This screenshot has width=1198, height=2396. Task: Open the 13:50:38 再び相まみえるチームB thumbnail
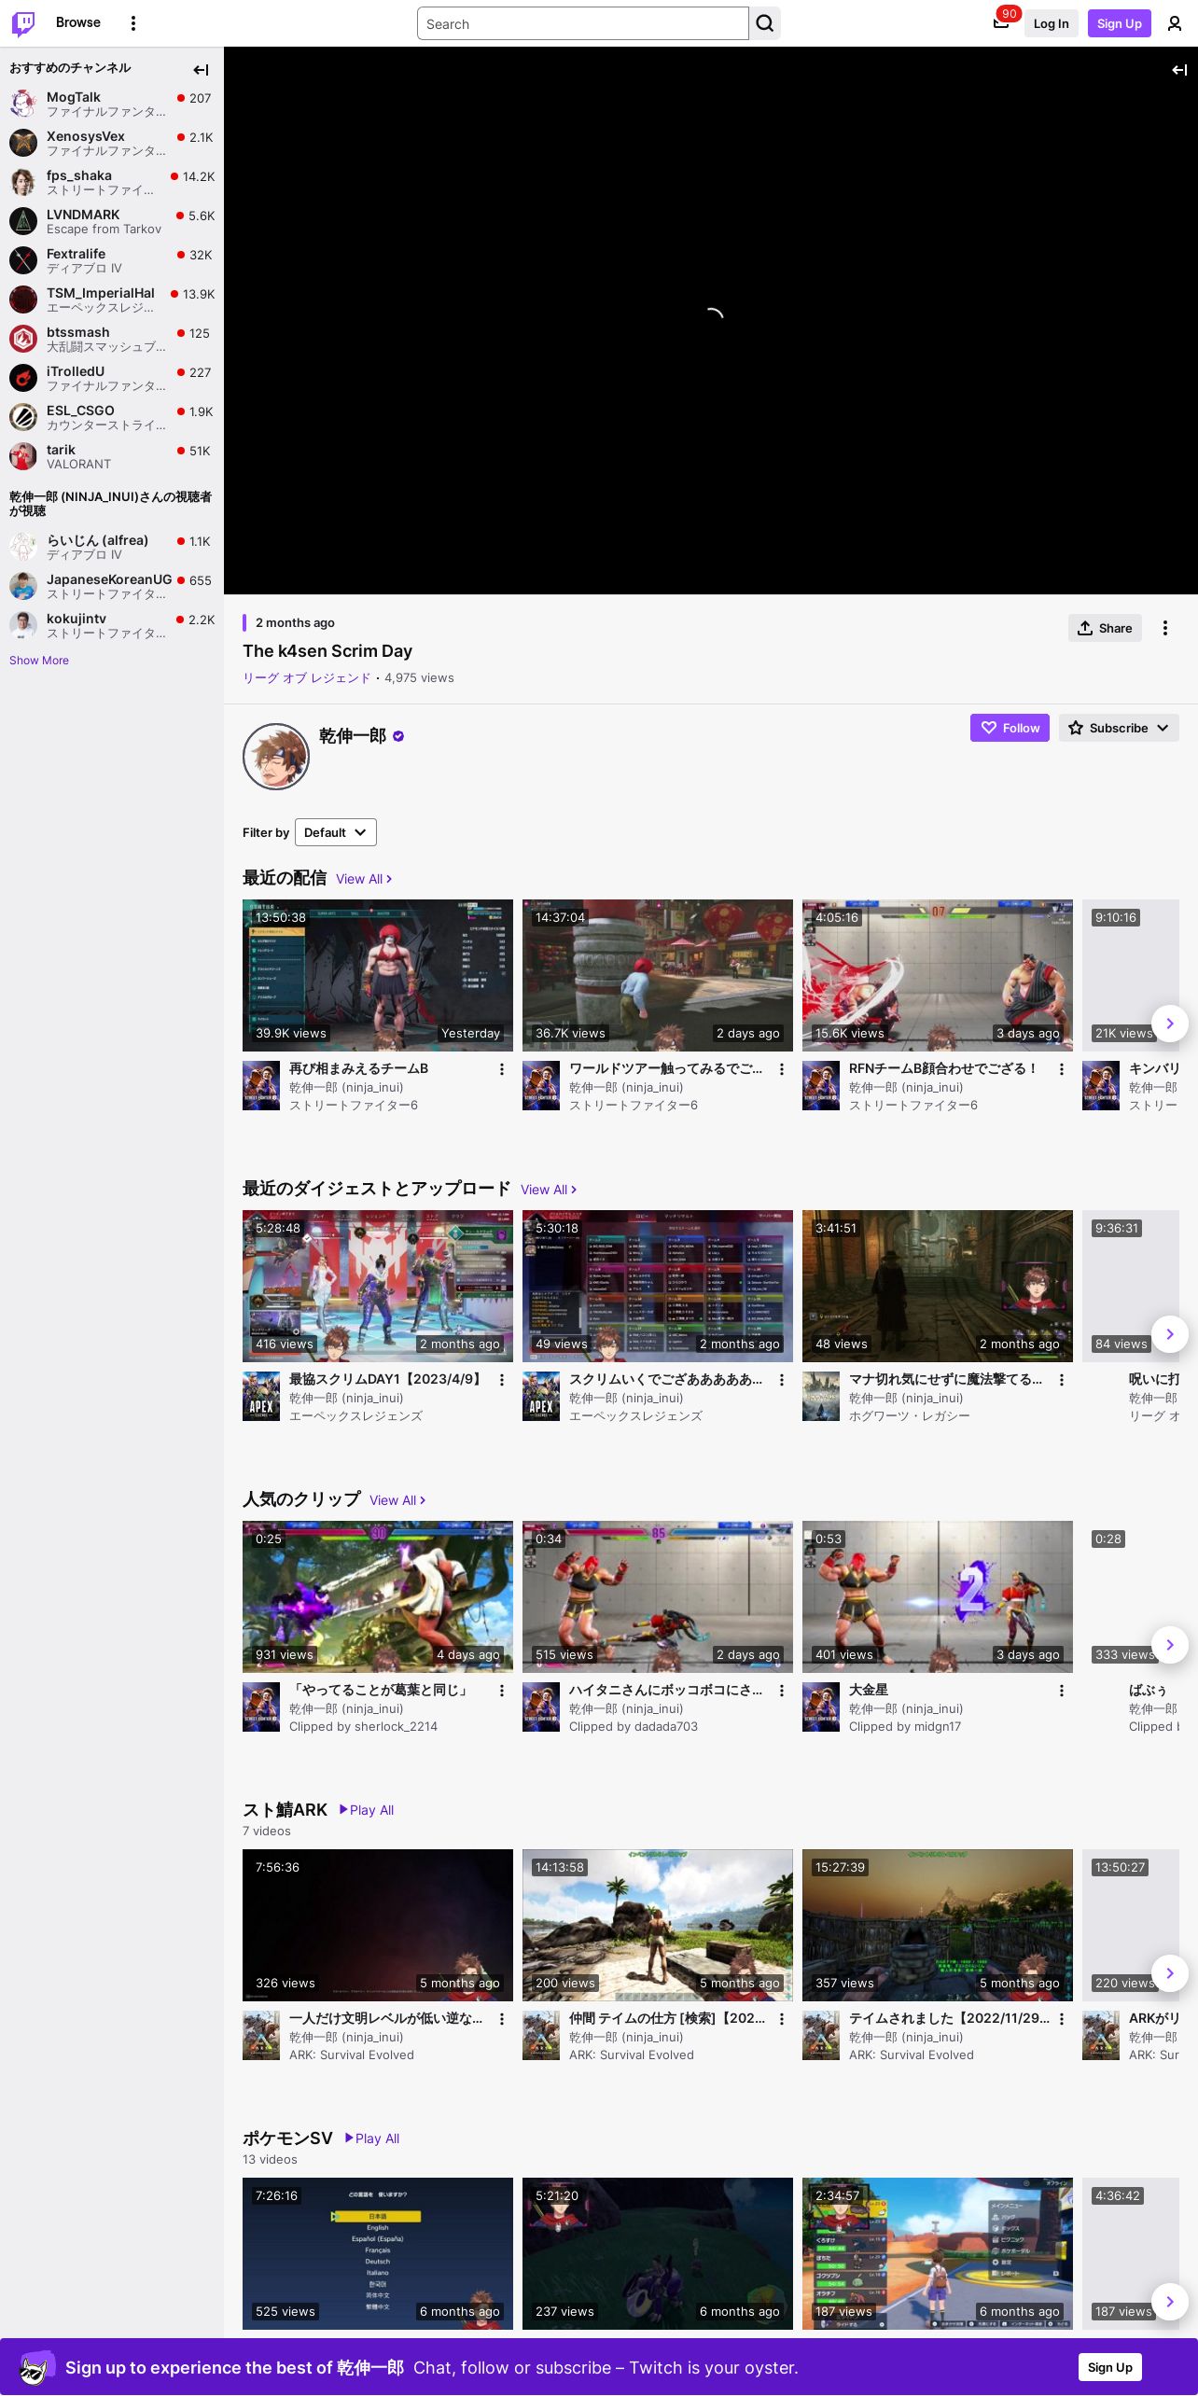378,975
